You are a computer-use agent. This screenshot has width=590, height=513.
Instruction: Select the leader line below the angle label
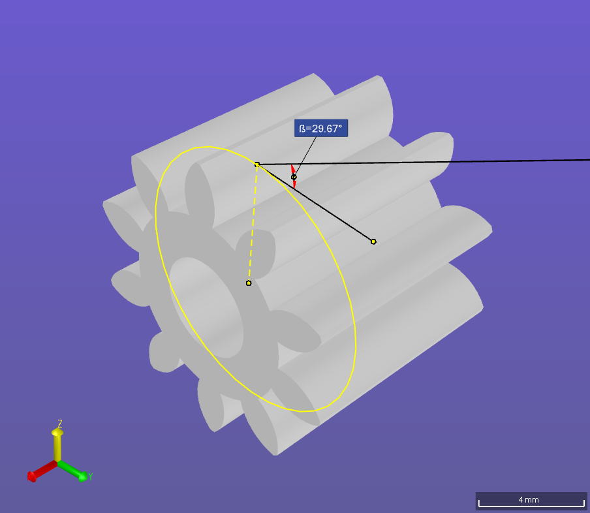(x=307, y=155)
